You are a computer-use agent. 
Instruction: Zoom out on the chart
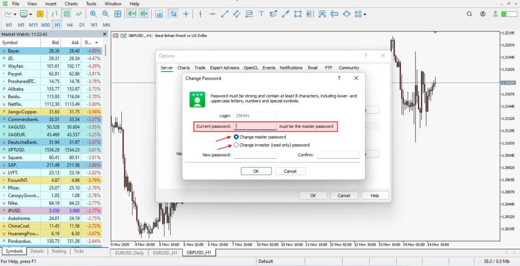[106, 14]
